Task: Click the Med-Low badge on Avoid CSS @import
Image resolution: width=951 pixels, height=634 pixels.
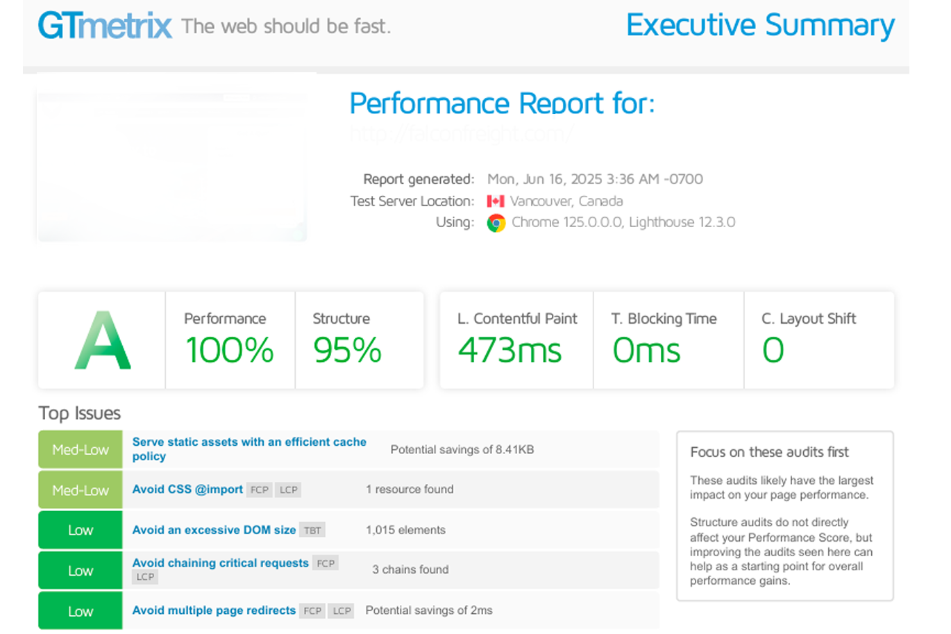Action: (x=79, y=489)
